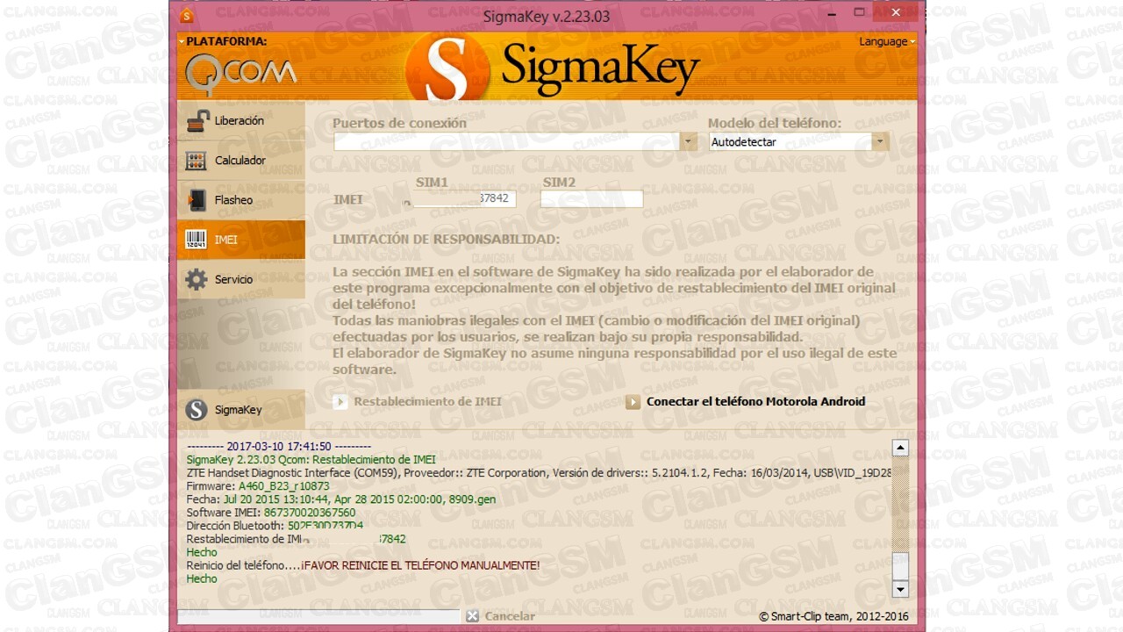The image size is (1123, 632).
Task: Click the orange SigmaKey S logo
Action: 448,69
